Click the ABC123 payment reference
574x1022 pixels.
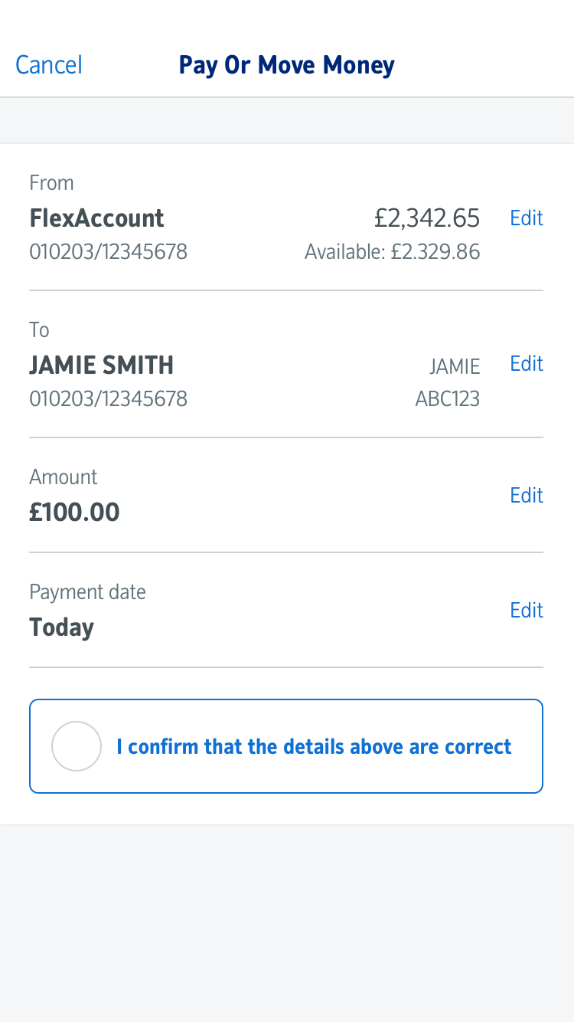[447, 398]
